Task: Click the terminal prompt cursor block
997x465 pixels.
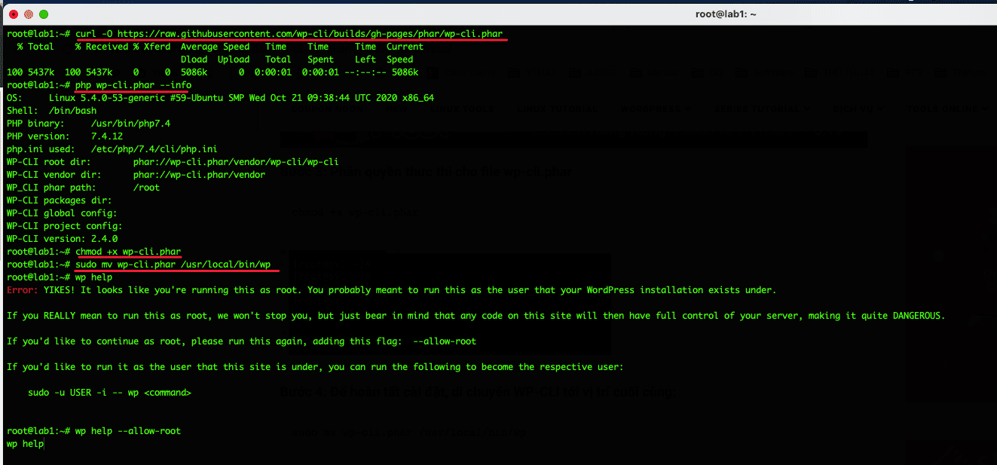Action: point(44,443)
